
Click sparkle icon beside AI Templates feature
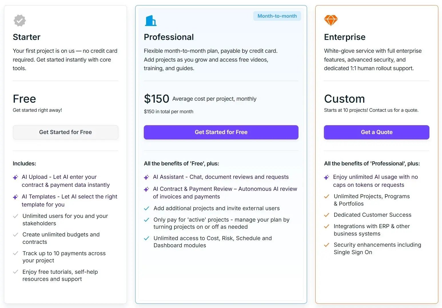16,197
